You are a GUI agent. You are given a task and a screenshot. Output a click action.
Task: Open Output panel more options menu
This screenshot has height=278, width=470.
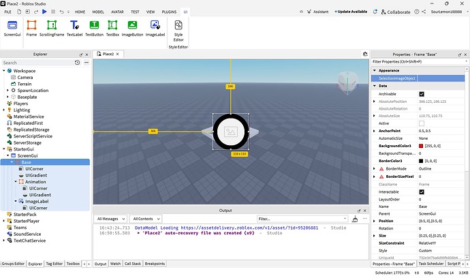coord(364,219)
